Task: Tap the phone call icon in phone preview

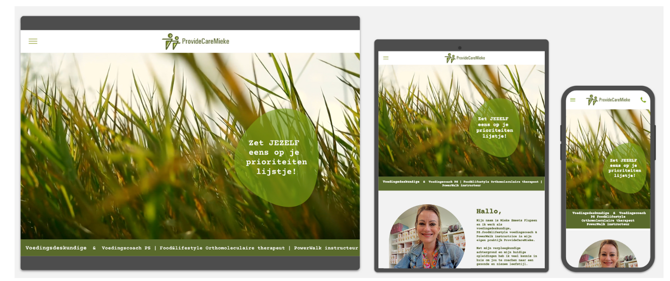Action: coord(643,100)
